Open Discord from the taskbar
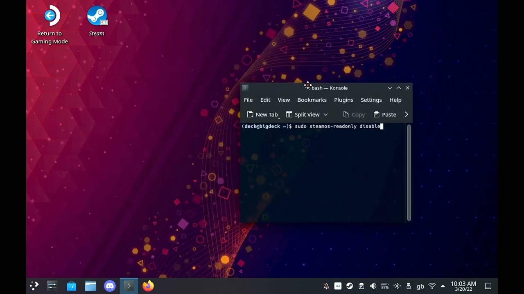Image resolution: width=524 pixels, height=294 pixels. tap(110, 286)
